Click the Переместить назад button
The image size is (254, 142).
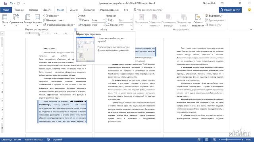[184, 20]
